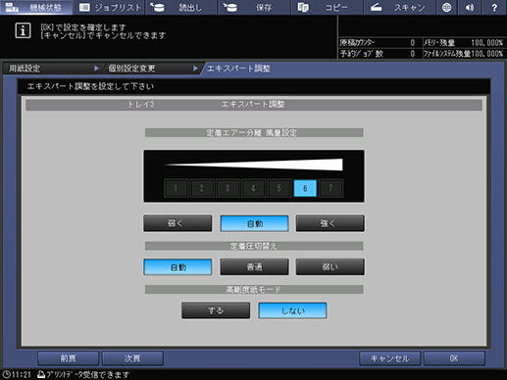Viewport: 507px width, 380px height.
Task: Click the 高剛度紙モード section header
Action: point(254,289)
